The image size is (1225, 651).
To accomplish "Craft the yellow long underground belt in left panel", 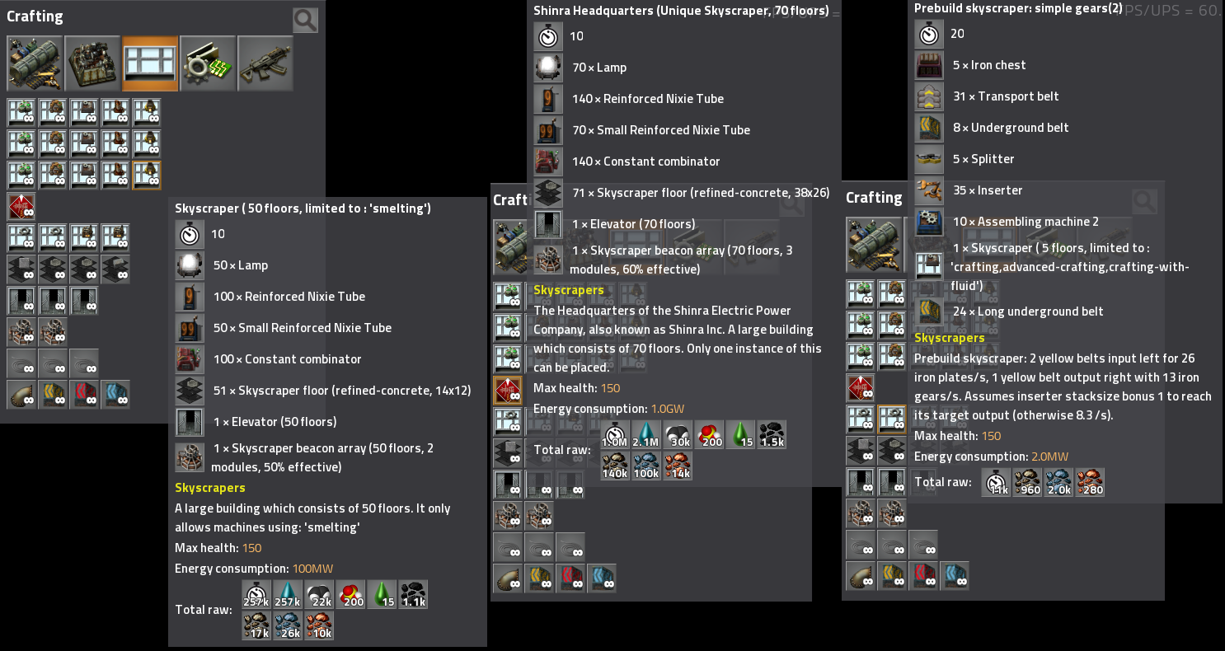I will [53, 395].
